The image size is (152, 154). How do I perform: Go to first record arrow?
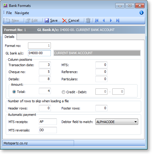tap(97, 20)
